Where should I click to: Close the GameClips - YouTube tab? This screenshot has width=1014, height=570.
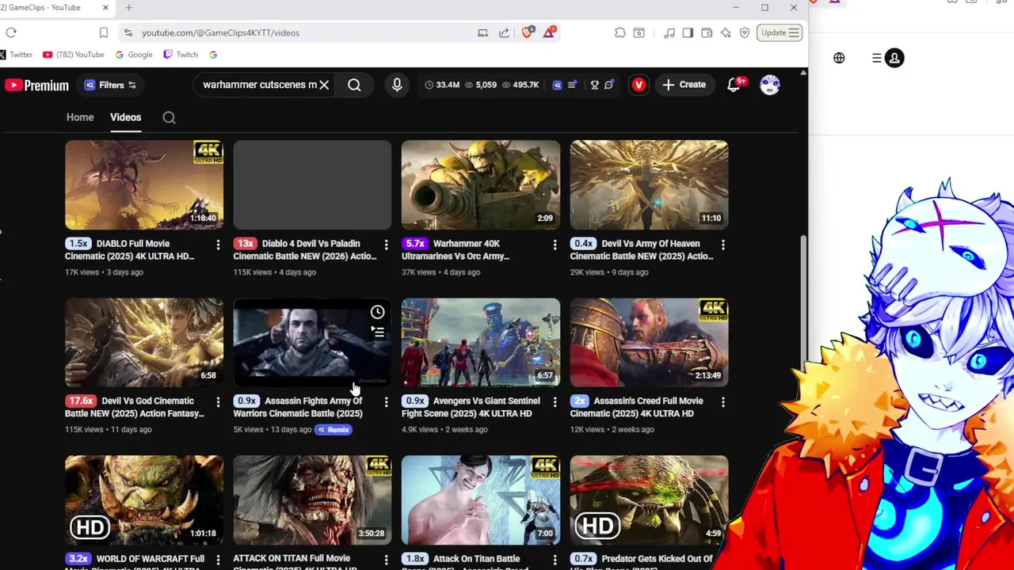click(105, 8)
